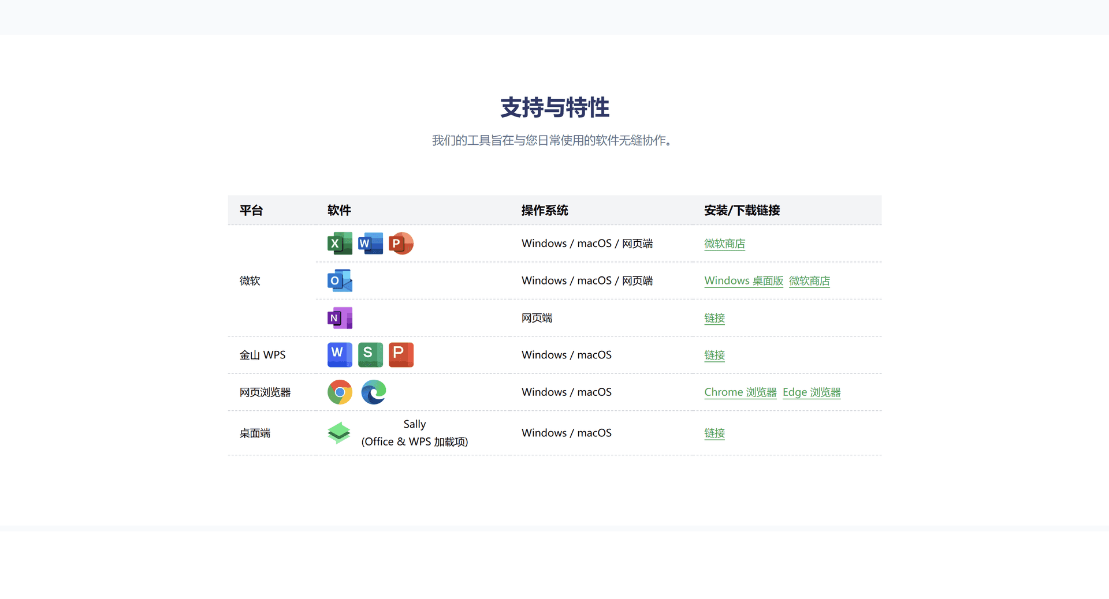Click the subtitle 我们的工具旨在与您日常使用的软件无缝协作
This screenshot has width=1109, height=599.
click(x=552, y=140)
